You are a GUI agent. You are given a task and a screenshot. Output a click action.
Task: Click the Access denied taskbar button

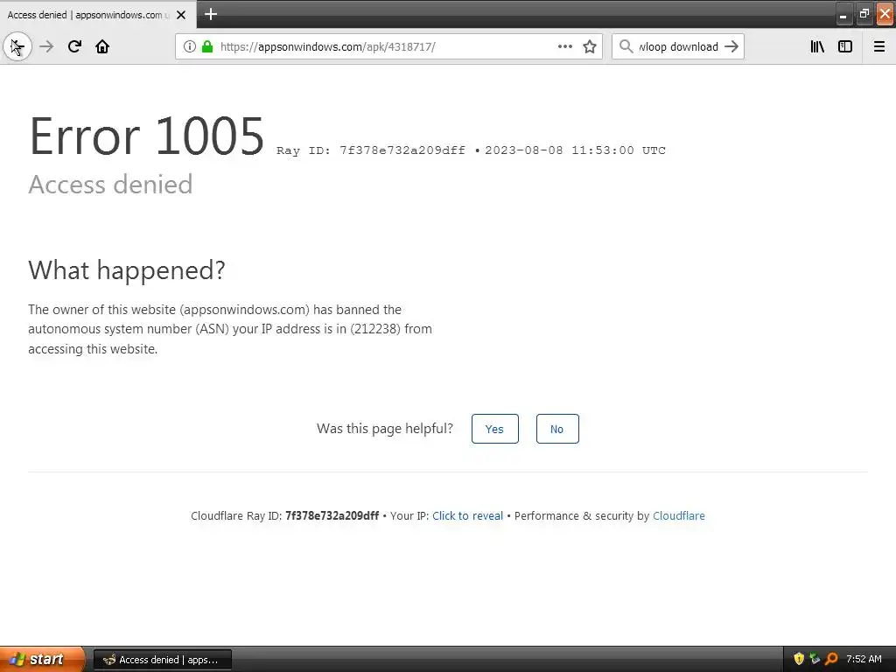pos(162,660)
